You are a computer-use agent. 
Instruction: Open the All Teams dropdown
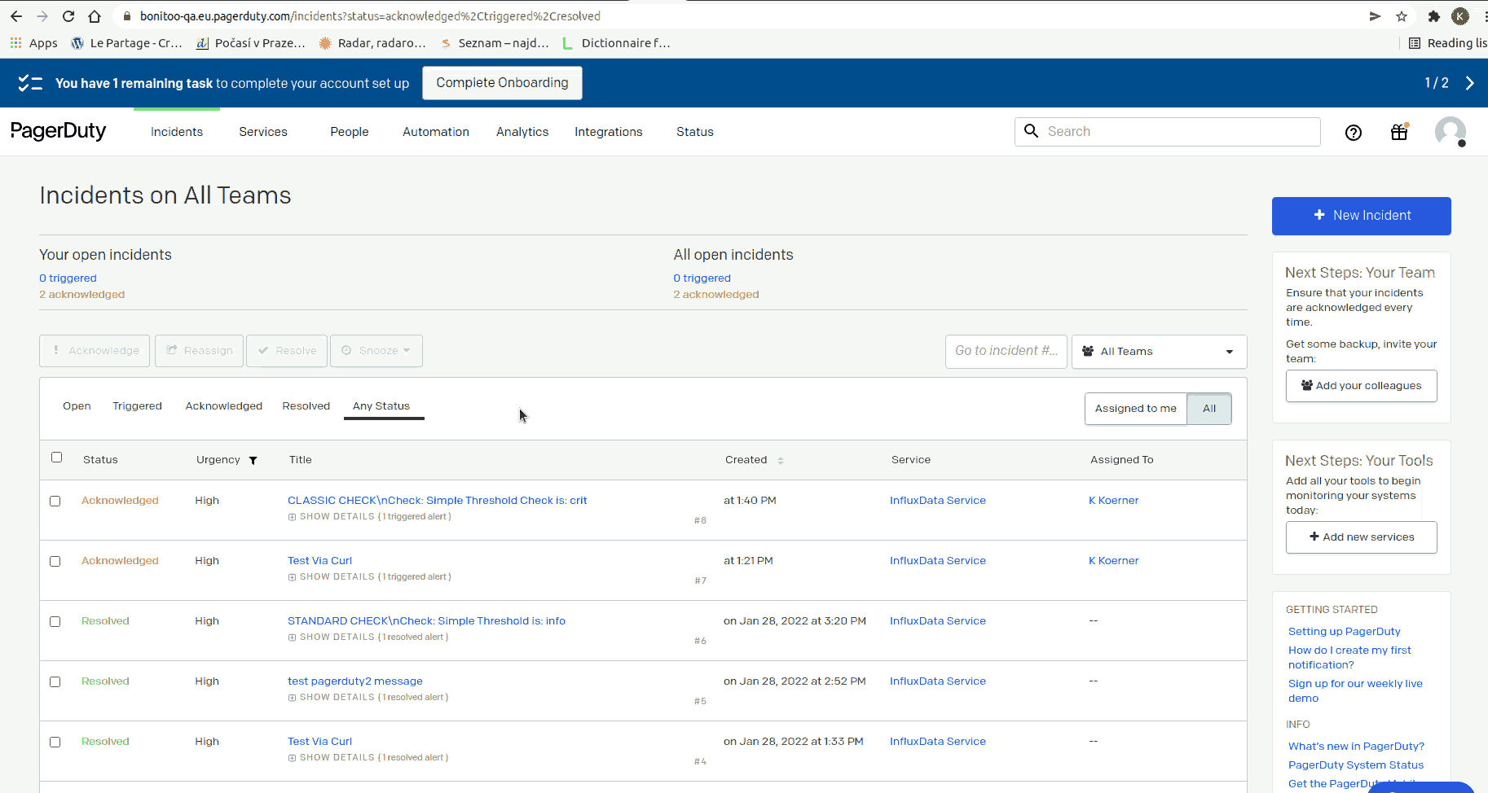tap(1159, 352)
